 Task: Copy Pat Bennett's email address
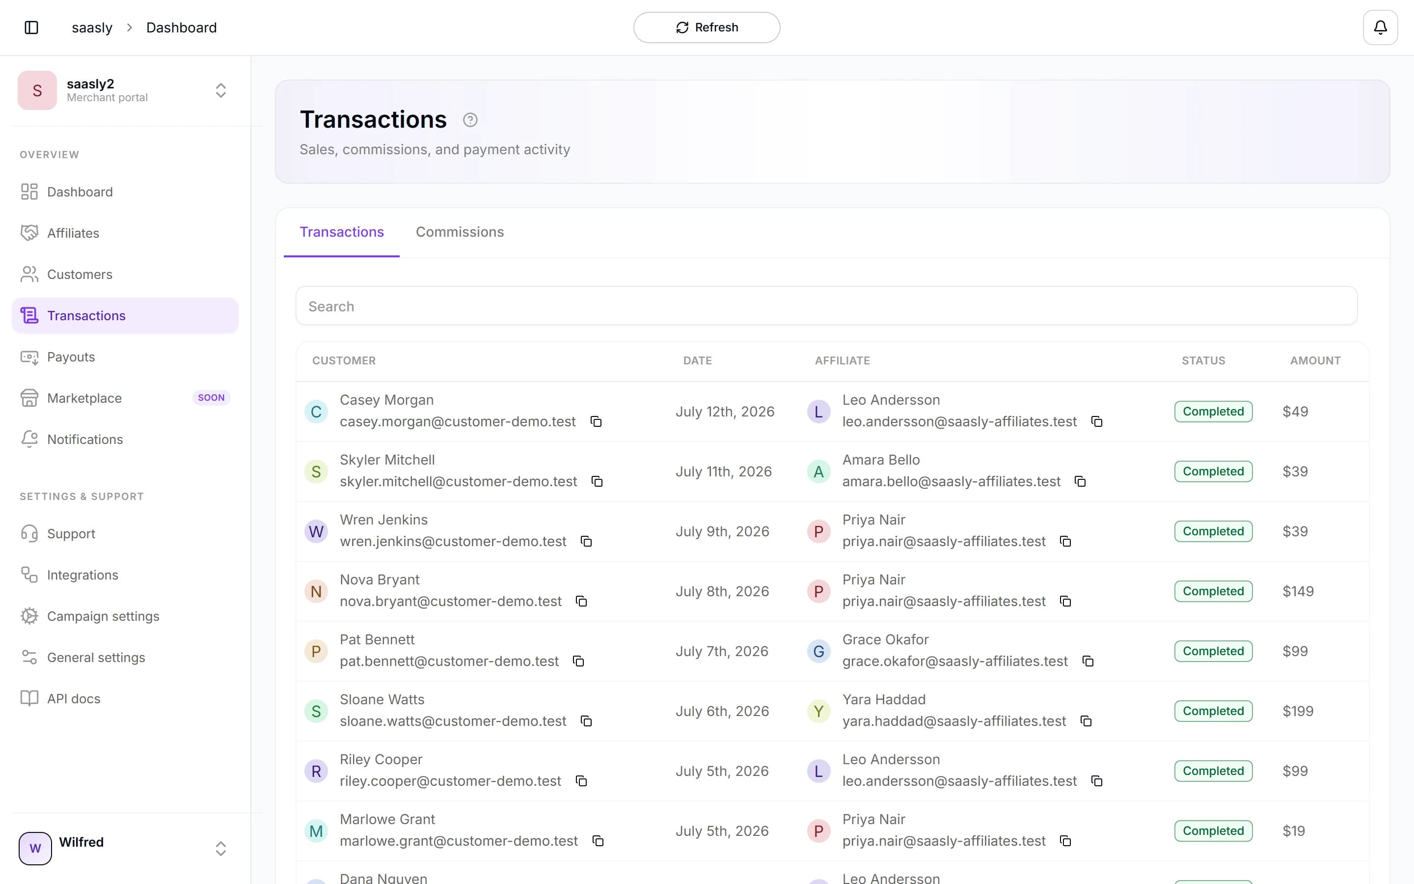578,661
